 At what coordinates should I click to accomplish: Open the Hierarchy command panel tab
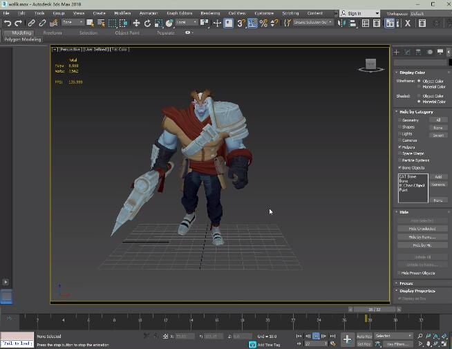(418, 52)
